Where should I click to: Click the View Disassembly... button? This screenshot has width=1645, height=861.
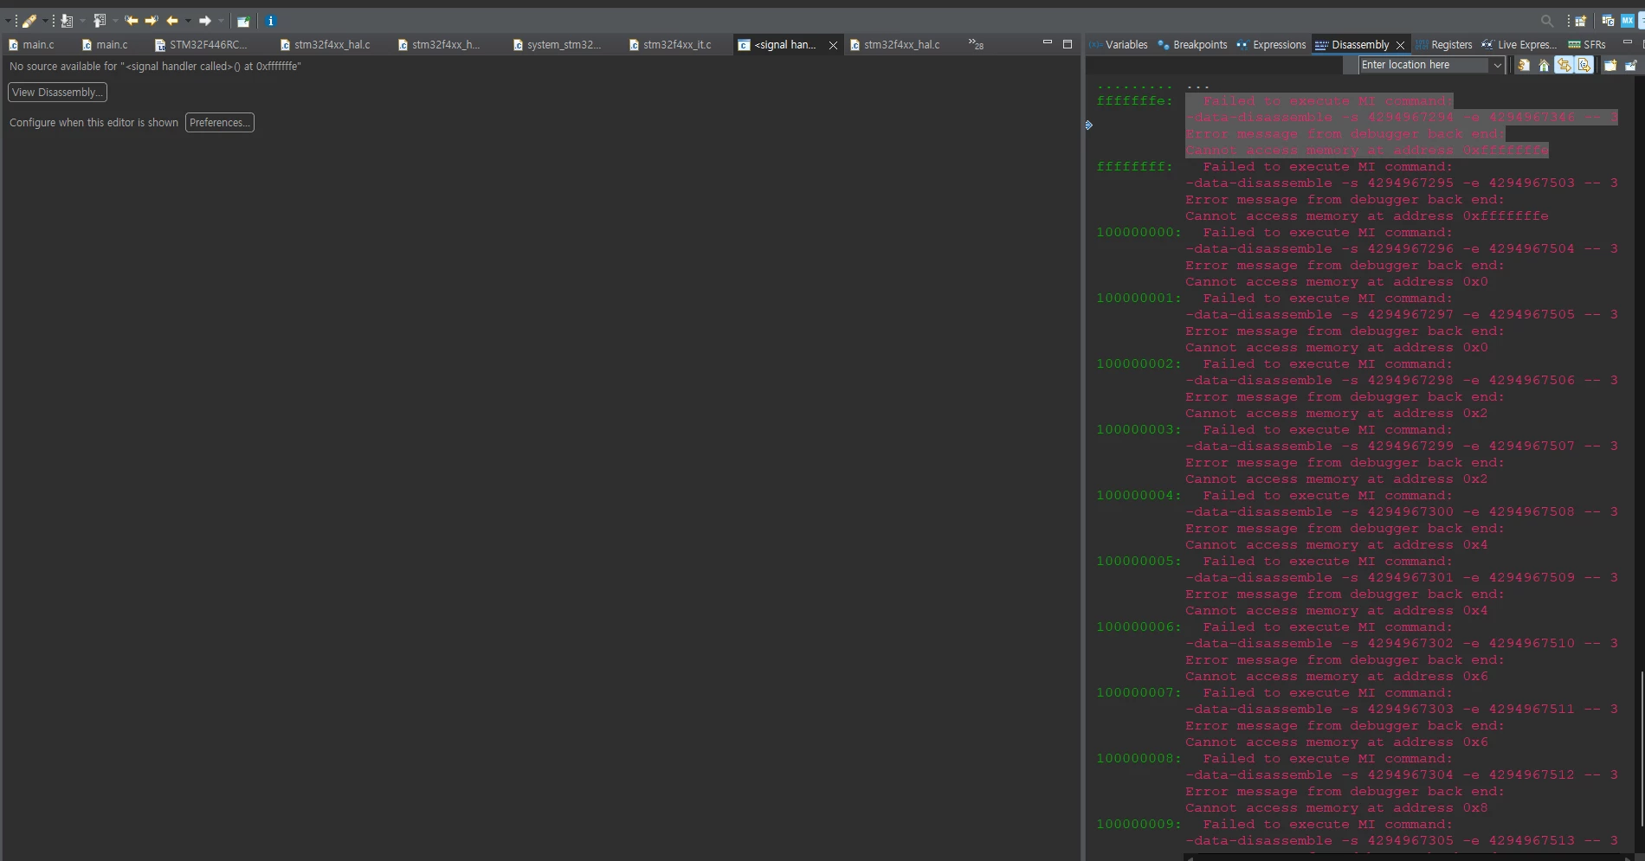57,92
